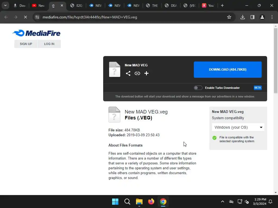Viewport: 278px width, 208px height.
Task: Switch to the THE tab
Action: (152, 5)
